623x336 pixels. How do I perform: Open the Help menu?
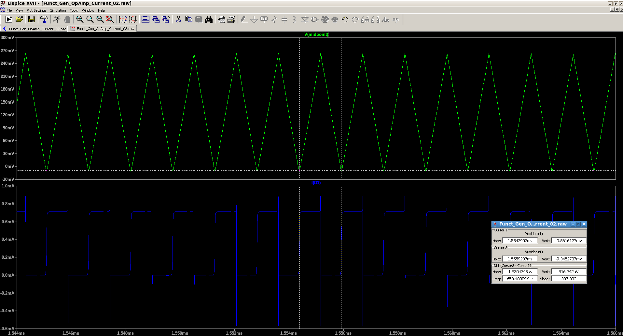click(x=102, y=10)
